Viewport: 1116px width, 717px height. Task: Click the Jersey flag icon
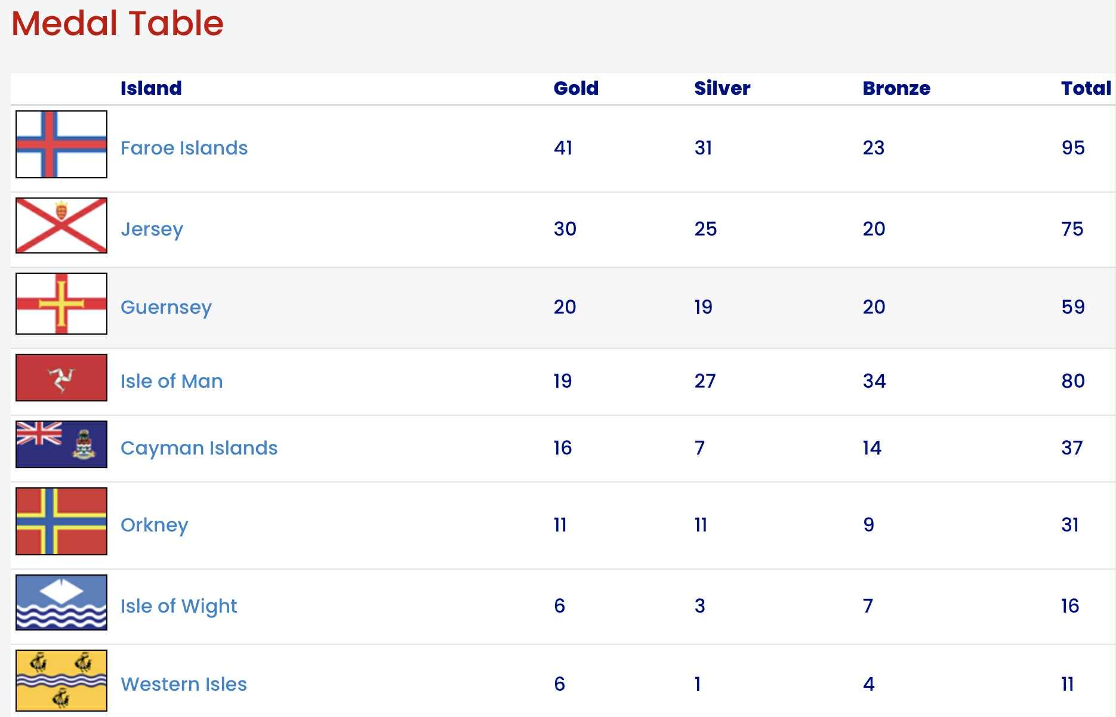[61, 225]
